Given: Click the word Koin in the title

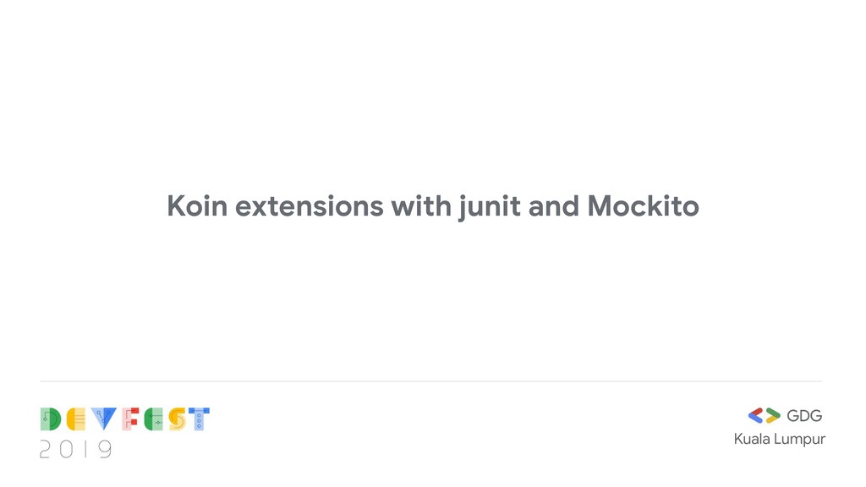Looking at the screenshot, I should coord(197,206).
